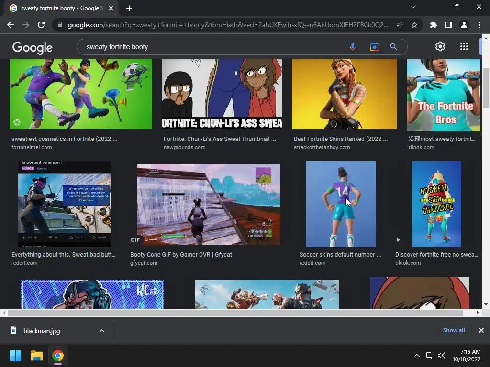Screen dimensions: 490x367
Task: Open the Windows Start menu
Action: pos(15,356)
